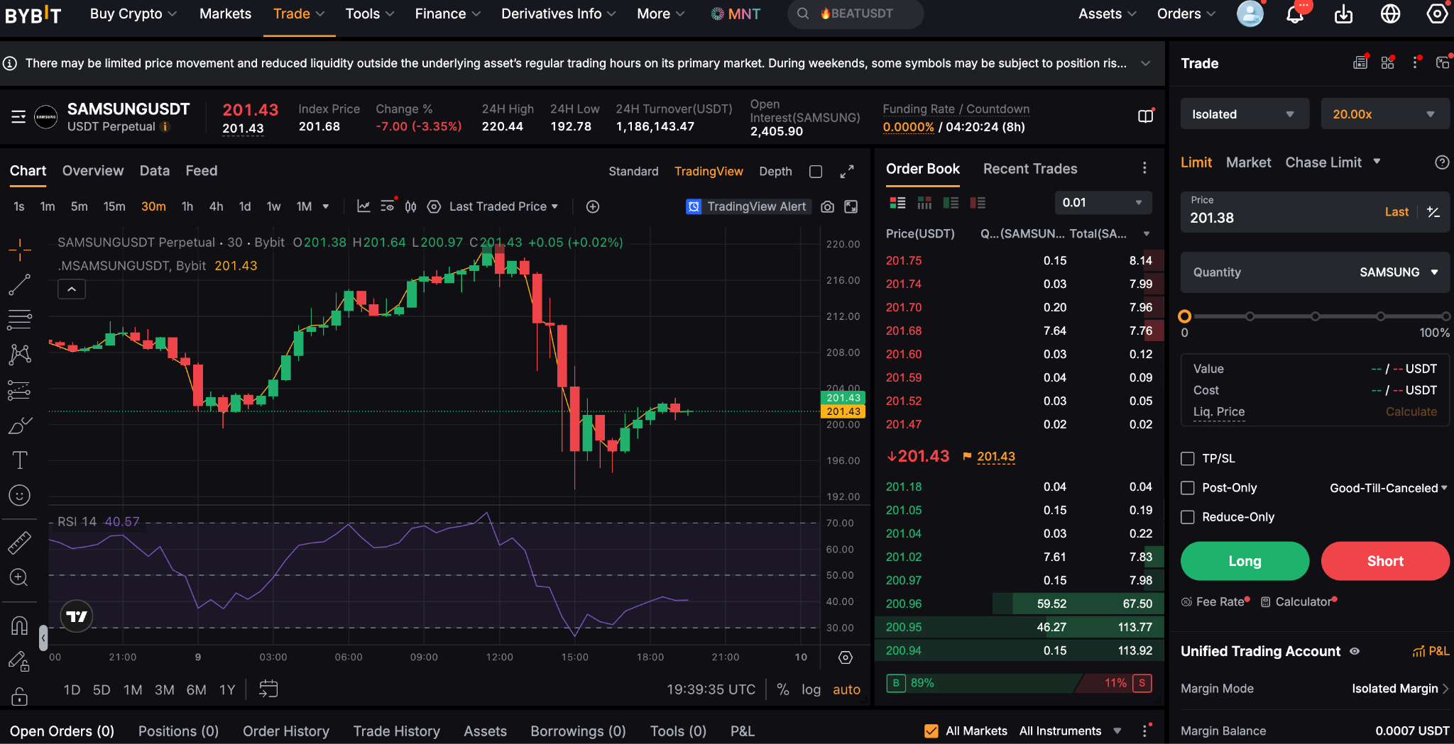Select the brush drawing tool
This screenshot has width=1454, height=744.
[20, 426]
